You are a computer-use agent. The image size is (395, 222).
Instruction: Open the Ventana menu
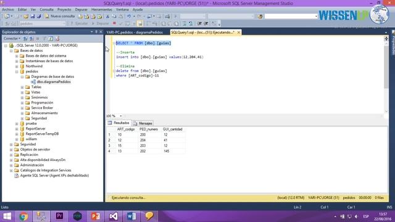(122, 10)
